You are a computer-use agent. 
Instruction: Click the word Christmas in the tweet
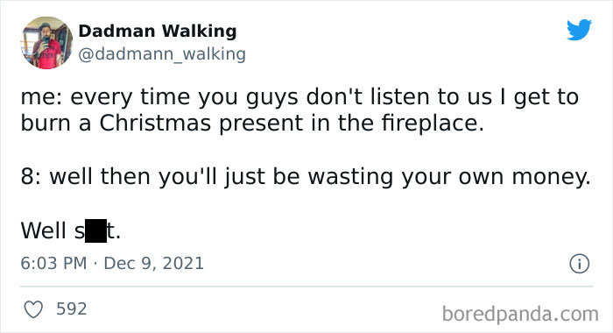(x=155, y=123)
